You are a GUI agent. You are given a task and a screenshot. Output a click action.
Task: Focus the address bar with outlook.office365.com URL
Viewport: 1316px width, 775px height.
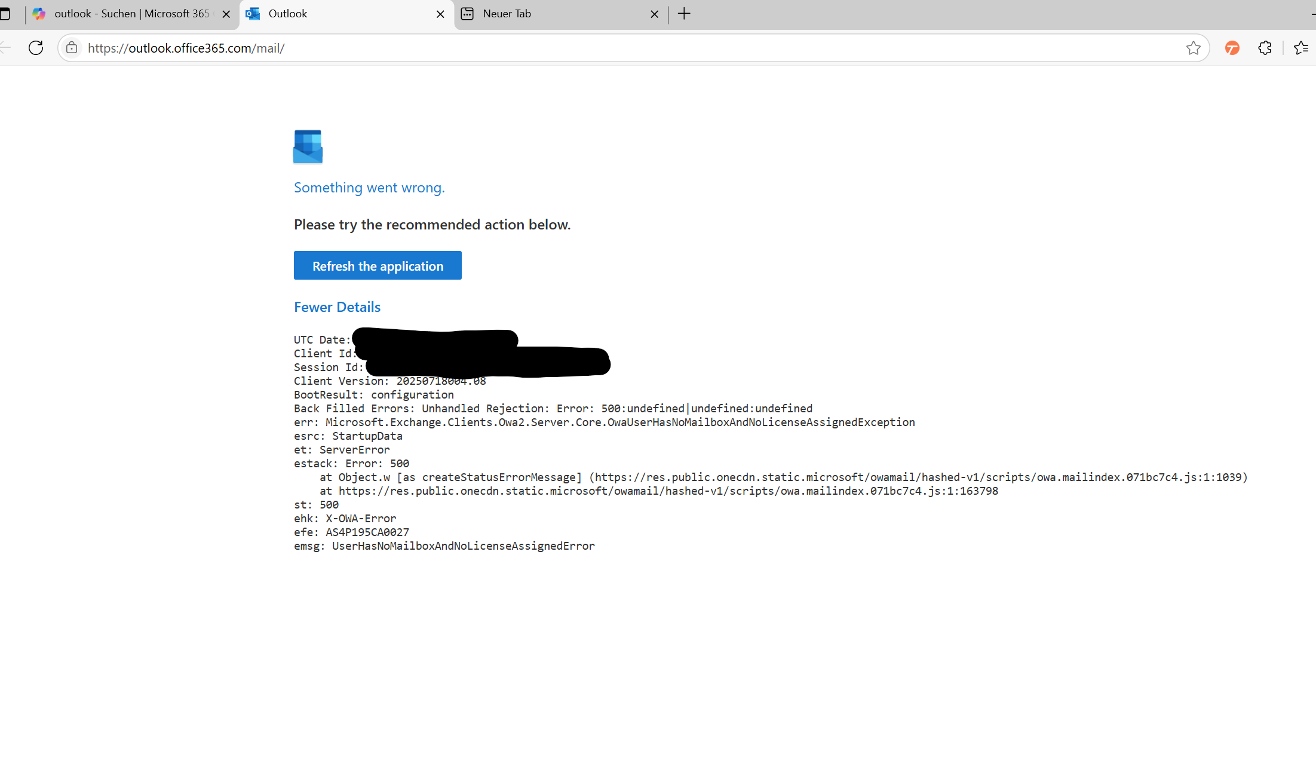tap(633, 48)
